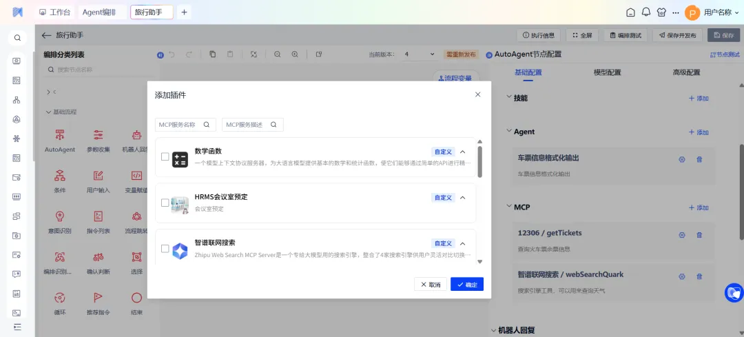
Task: Open the 当前版本 version dropdown
Action: [420, 54]
